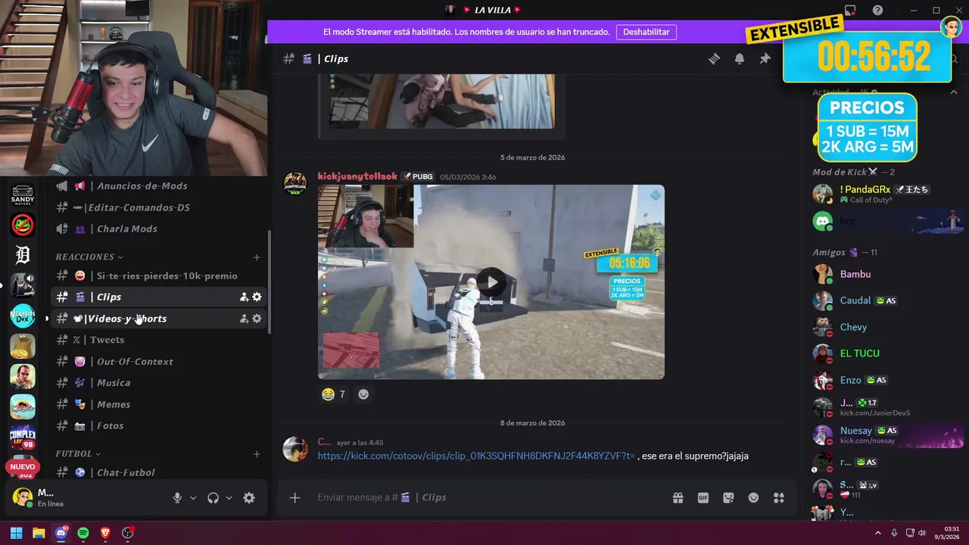Toggle the laughing emoji reaction with 7
Viewport: 969px width, 545px height.
333,394
